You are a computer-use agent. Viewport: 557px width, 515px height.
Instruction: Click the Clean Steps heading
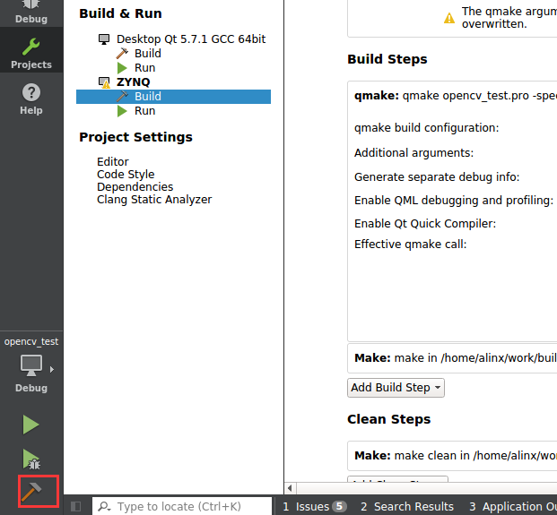tap(389, 419)
